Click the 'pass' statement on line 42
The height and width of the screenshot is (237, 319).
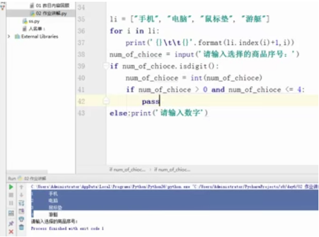click(x=151, y=101)
